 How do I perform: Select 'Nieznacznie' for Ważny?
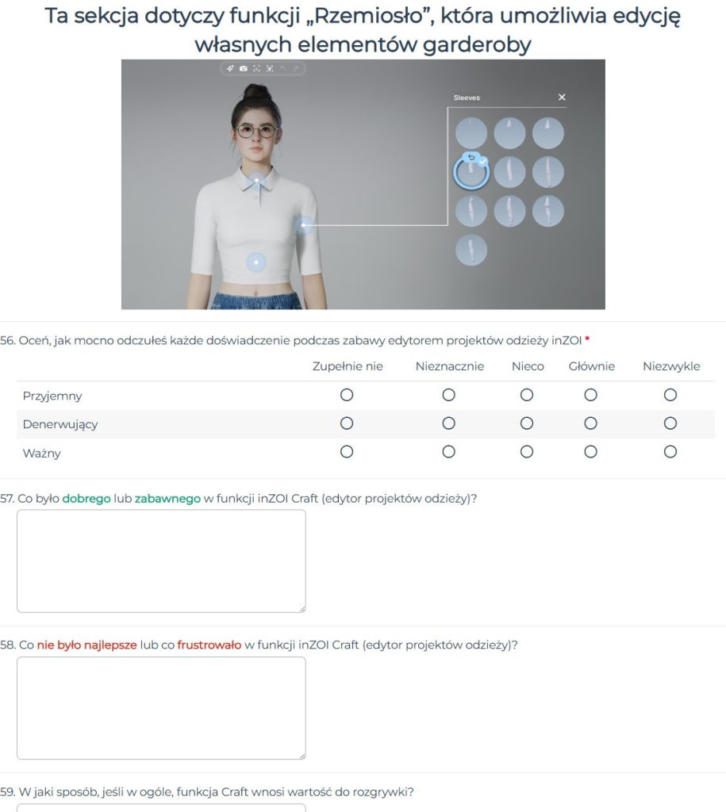pyautogui.click(x=449, y=452)
